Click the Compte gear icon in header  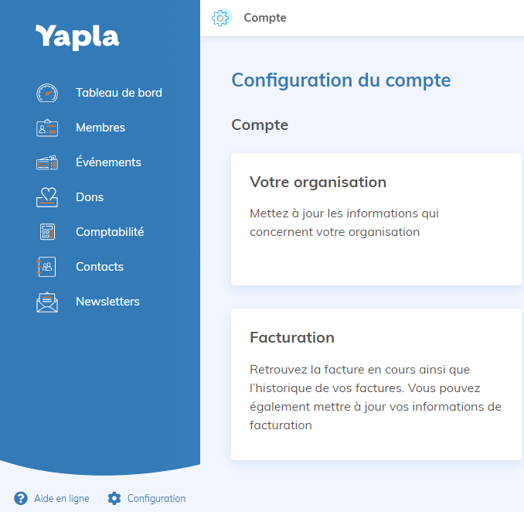coord(221,18)
